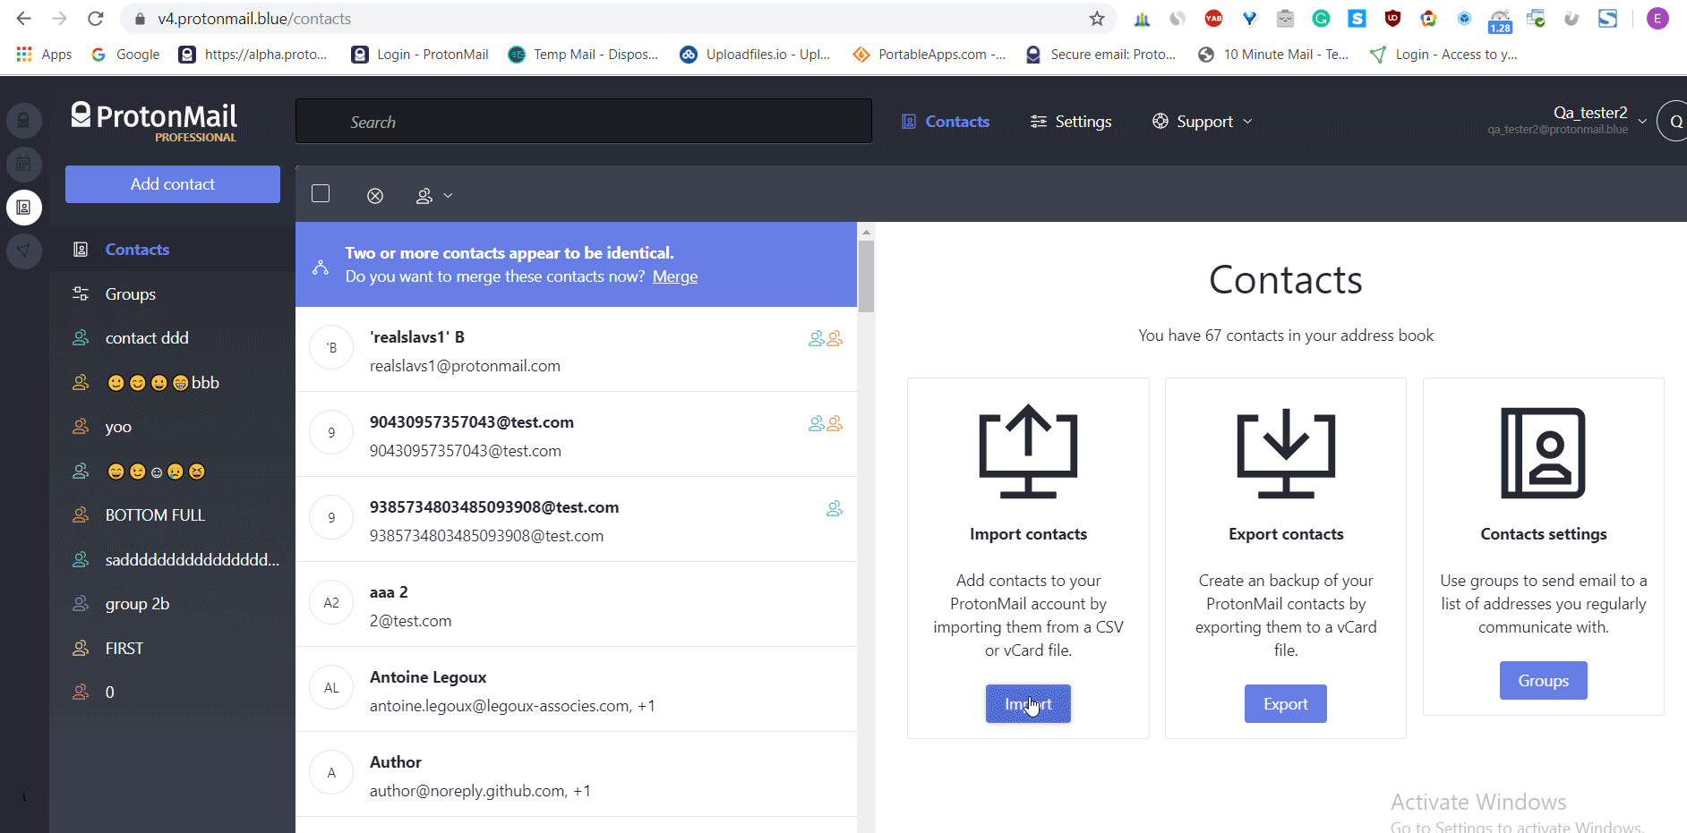Open ProtonMail Mail from the leftmost sidebar
1687x833 pixels.
click(x=24, y=120)
